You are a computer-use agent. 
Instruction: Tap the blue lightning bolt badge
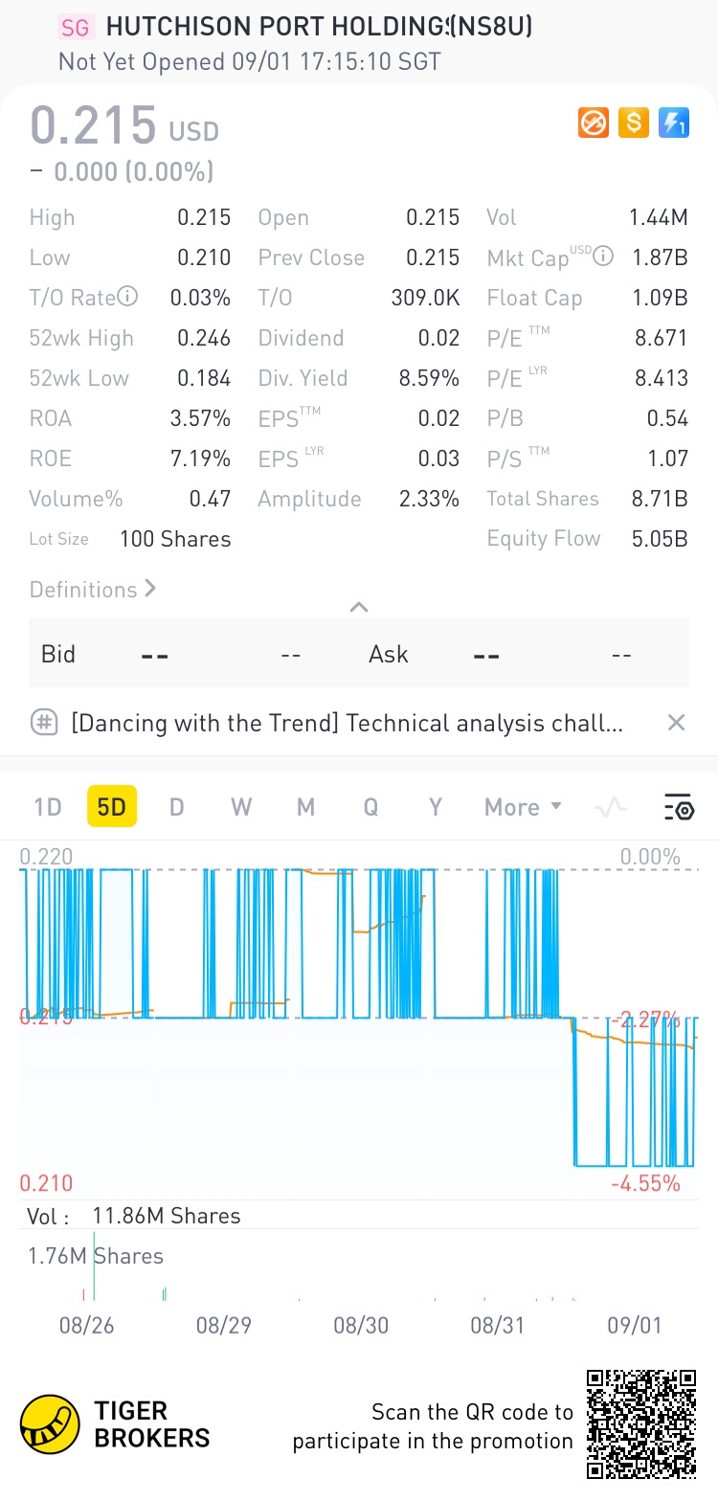pos(674,123)
